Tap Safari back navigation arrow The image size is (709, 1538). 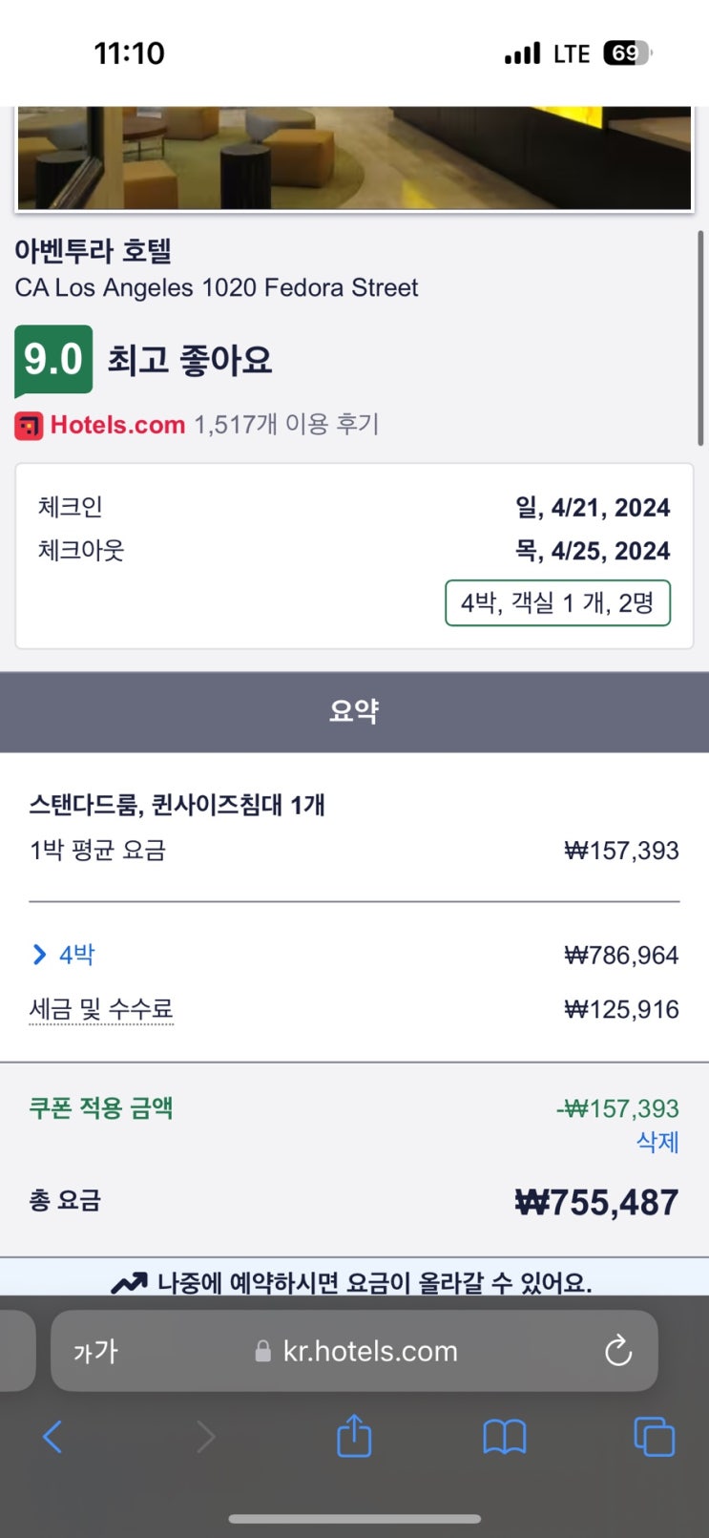coord(52,1436)
